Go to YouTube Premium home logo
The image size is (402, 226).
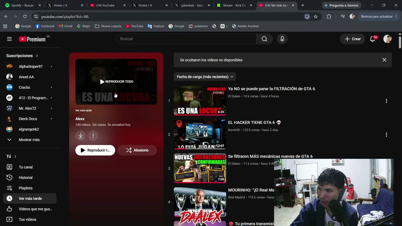click(x=32, y=39)
